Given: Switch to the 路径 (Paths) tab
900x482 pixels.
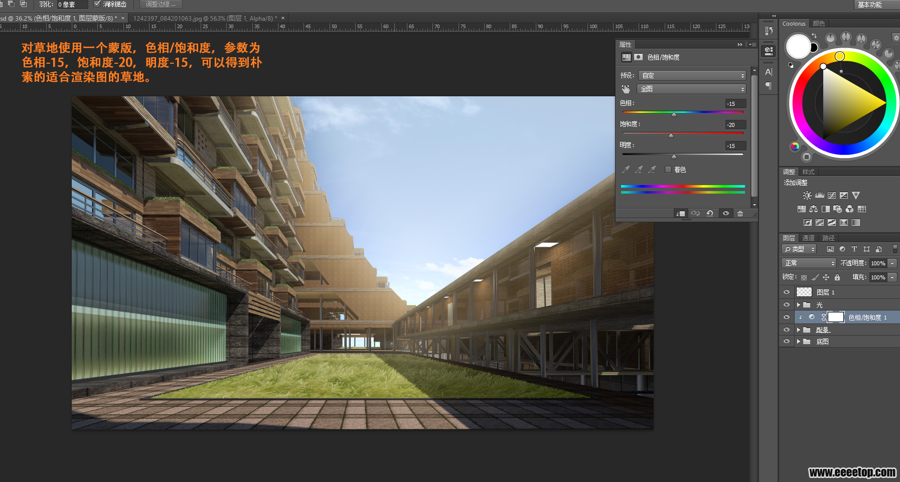Looking at the screenshot, I should click(x=828, y=238).
